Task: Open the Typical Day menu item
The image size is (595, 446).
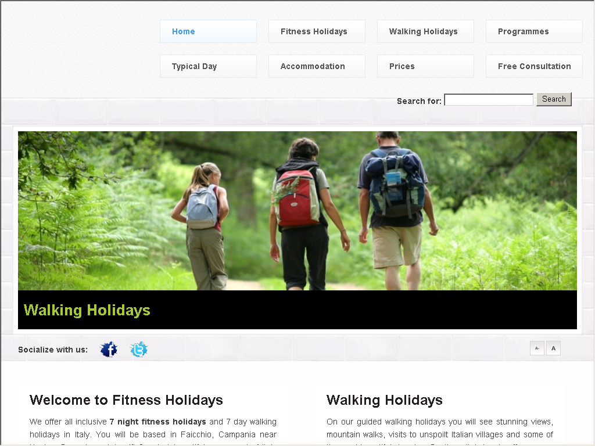Action: (x=208, y=66)
